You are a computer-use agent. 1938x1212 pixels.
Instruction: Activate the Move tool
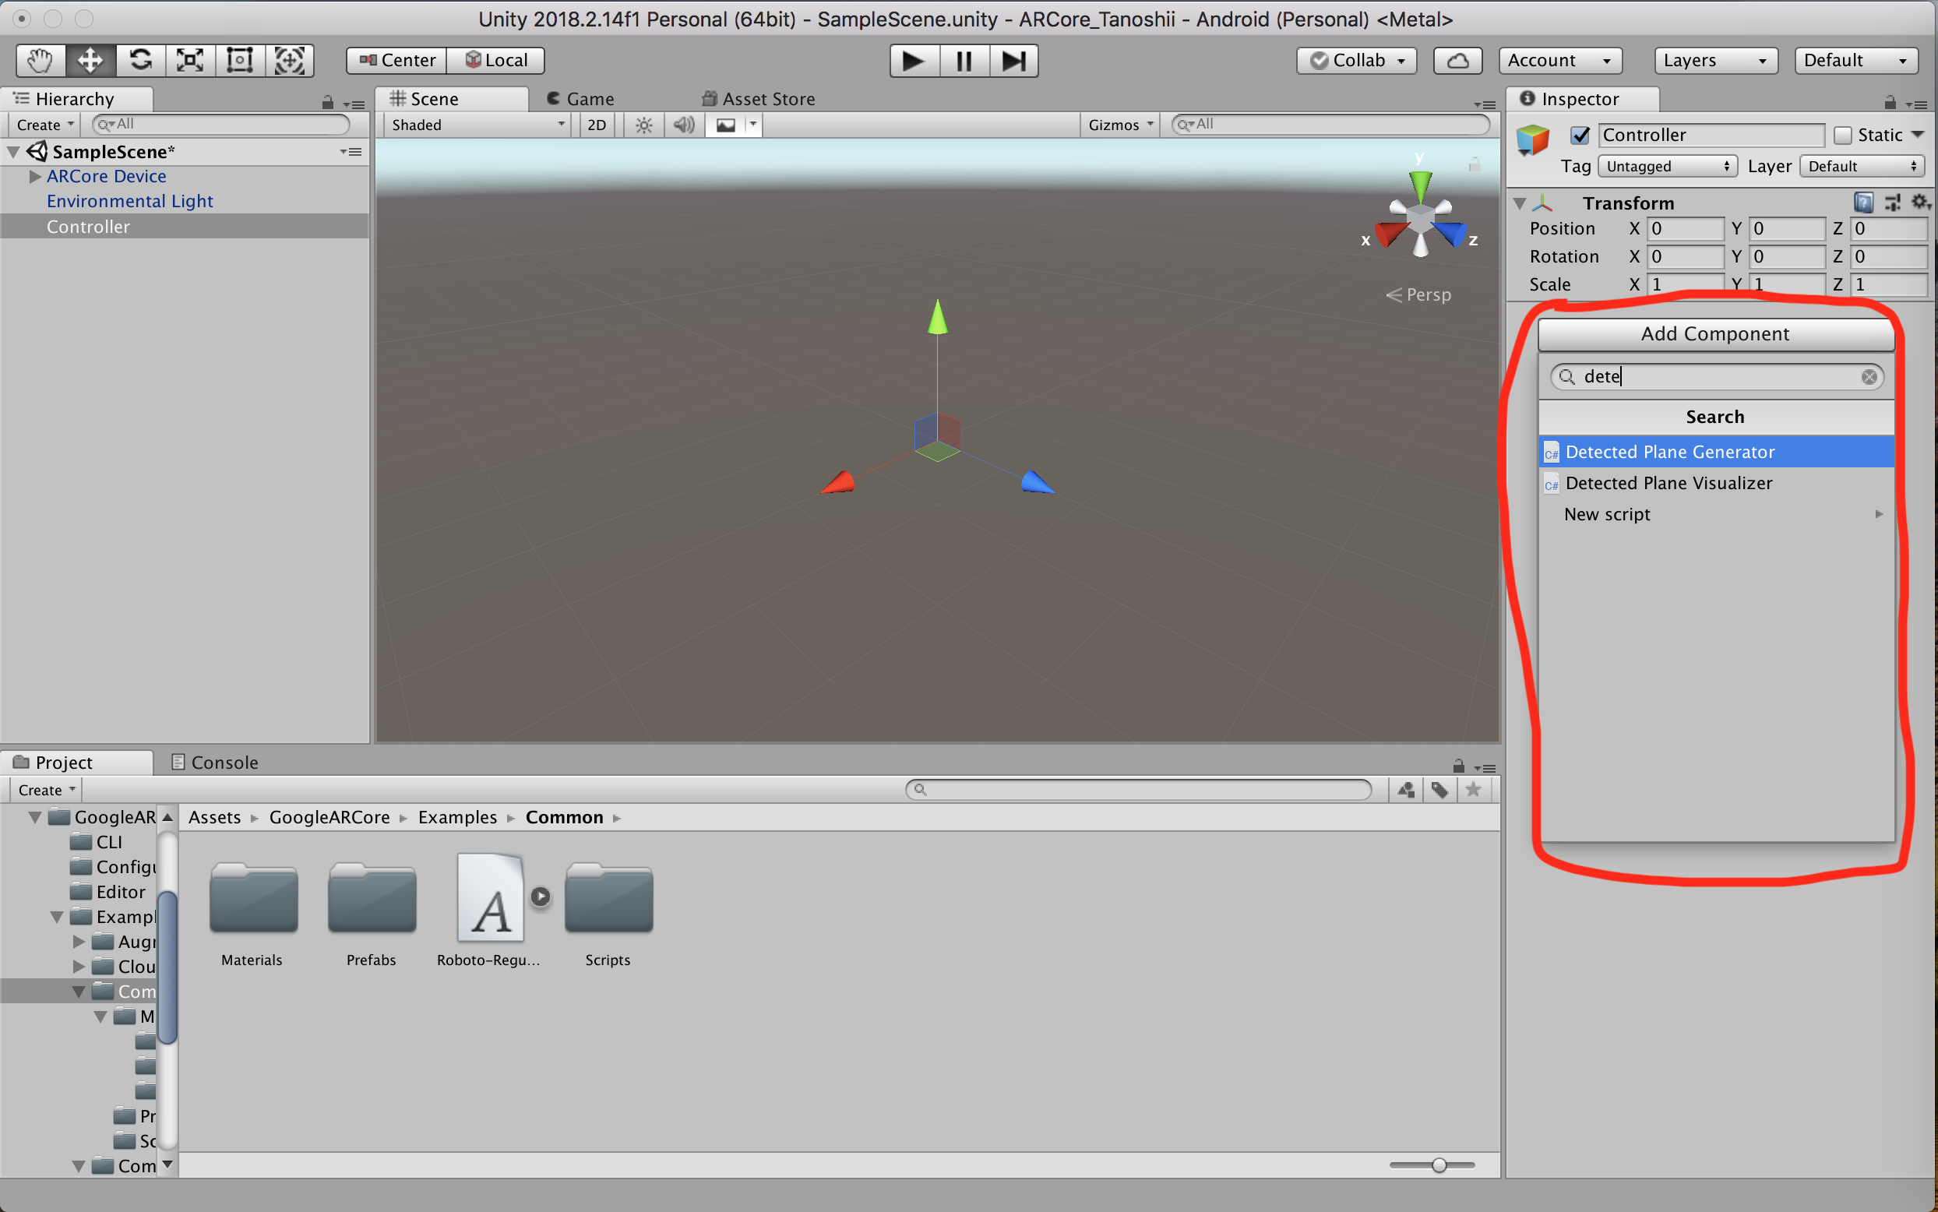[x=90, y=60]
